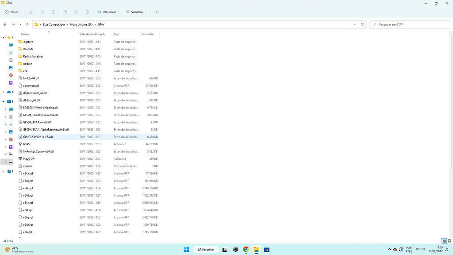Open the Classificar dropdown
The image size is (453, 255).
pyautogui.click(x=109, y=12)
